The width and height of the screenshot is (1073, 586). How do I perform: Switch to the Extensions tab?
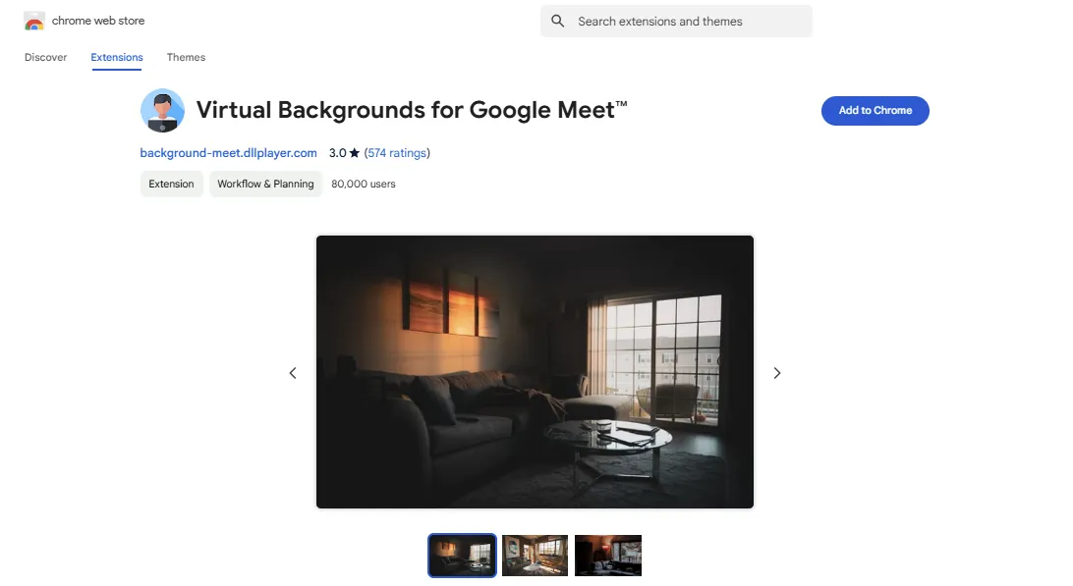(x=117, y=58)
